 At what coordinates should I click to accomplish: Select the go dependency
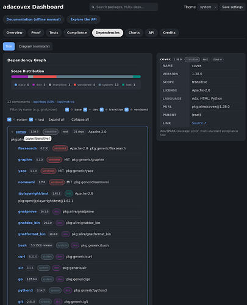[20, 279]
